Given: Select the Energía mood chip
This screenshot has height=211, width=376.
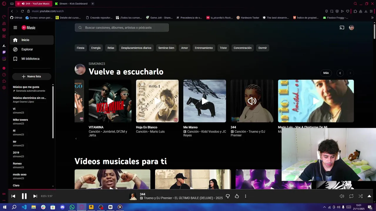Looking at the screenshot, I should click(96, 48).
